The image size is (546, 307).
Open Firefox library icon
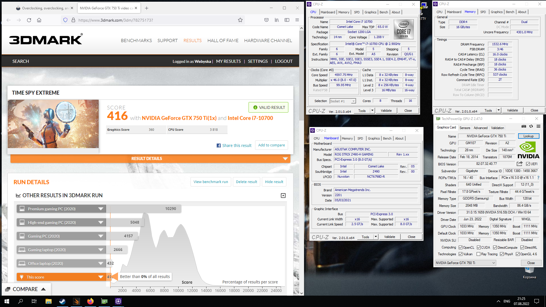tap(277, 20)
